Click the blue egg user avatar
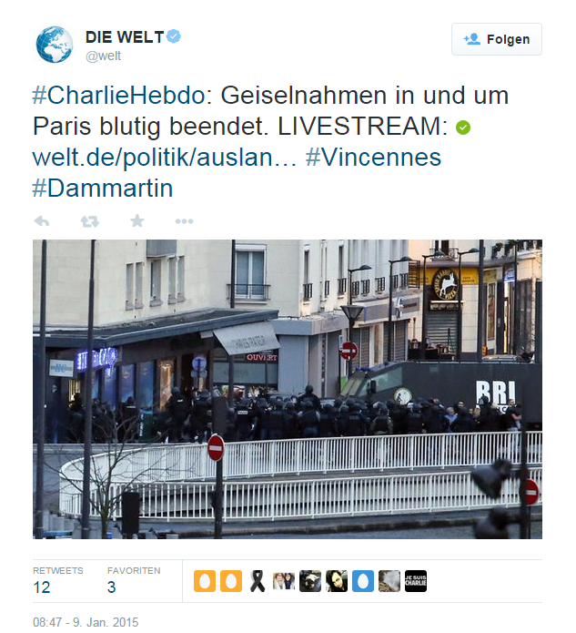The image size is (576, 633). pyautogui.click(x=363, y=581)
